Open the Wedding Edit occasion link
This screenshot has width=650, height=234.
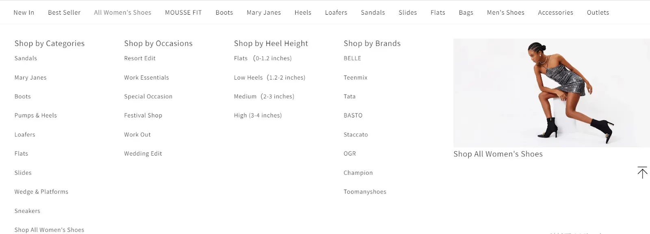point(143,154)
